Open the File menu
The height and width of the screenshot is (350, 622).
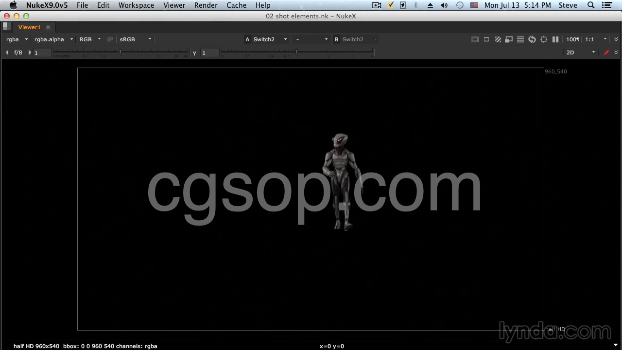83,5
